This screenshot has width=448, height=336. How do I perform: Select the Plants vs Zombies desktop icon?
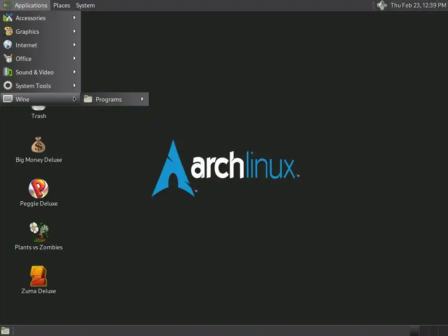(x=39, y=232)
